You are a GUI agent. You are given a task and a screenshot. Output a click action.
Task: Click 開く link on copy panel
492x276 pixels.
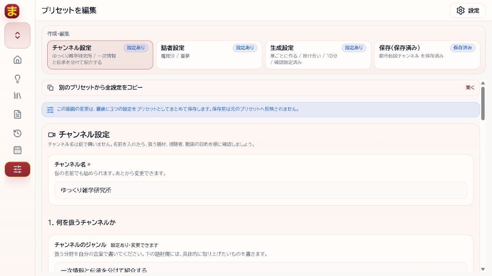(x=470, y=88)
